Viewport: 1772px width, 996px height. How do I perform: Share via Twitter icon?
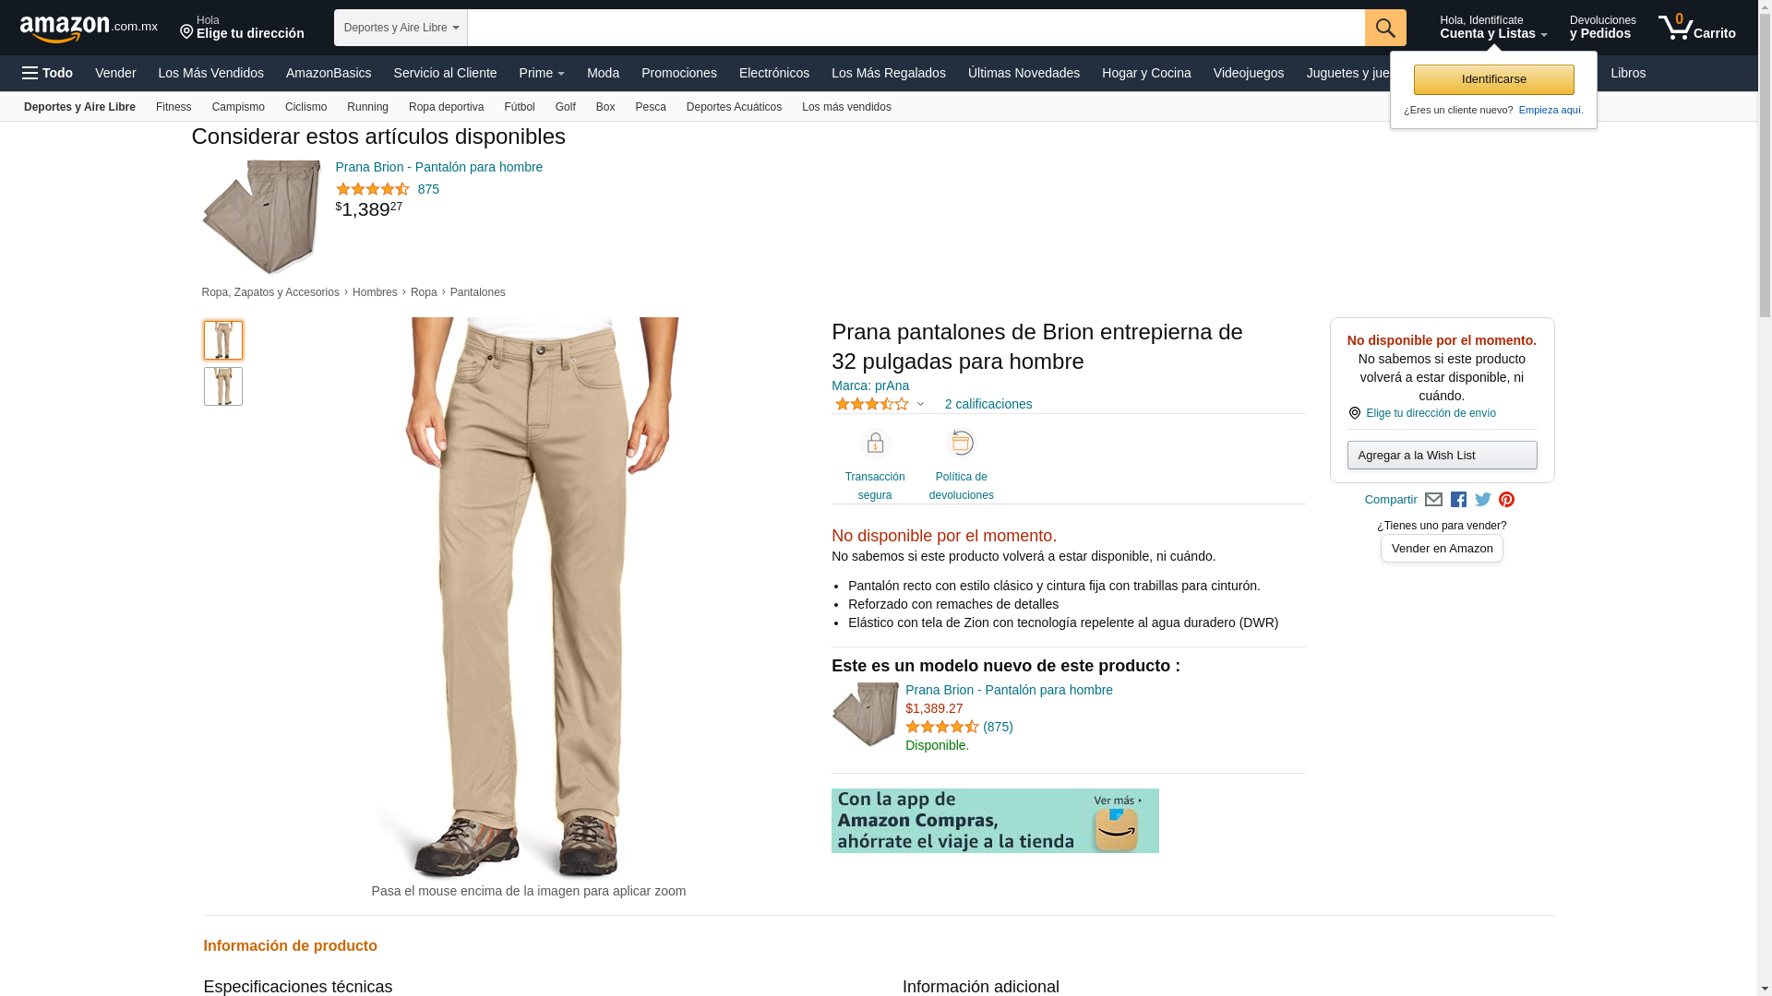(1483, 500)
